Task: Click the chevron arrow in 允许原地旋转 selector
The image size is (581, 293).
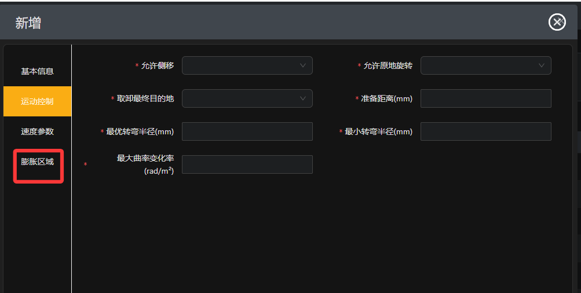Action: click(542, 65)
